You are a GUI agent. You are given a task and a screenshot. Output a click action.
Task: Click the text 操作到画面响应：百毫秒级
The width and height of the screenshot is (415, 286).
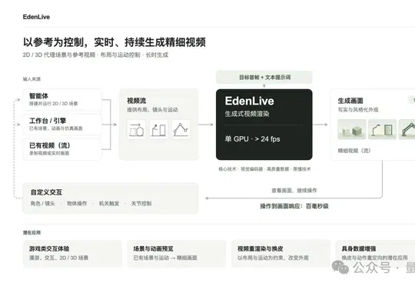(294, 206)
